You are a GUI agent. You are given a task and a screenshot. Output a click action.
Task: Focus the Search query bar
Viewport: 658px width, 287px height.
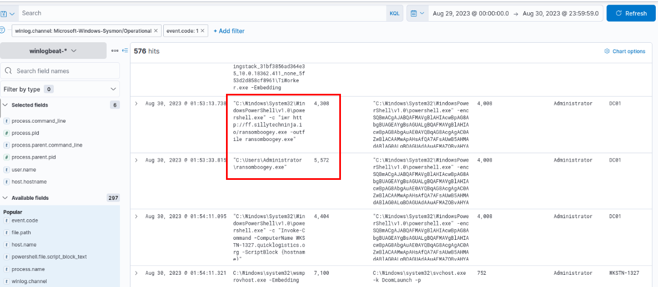pos(203,13)
